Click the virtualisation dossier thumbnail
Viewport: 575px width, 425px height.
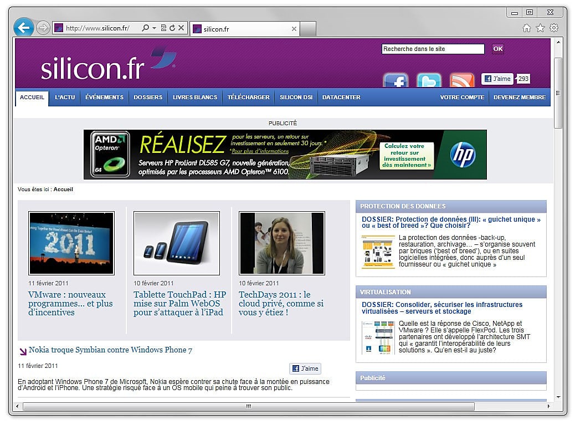point(378,337)
